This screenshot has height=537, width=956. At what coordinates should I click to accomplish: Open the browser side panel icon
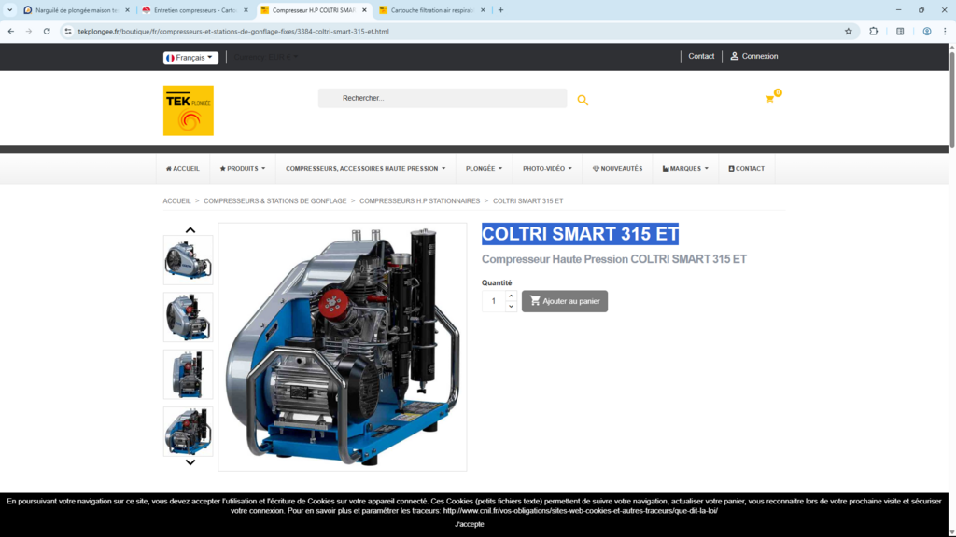pos(900,31)
